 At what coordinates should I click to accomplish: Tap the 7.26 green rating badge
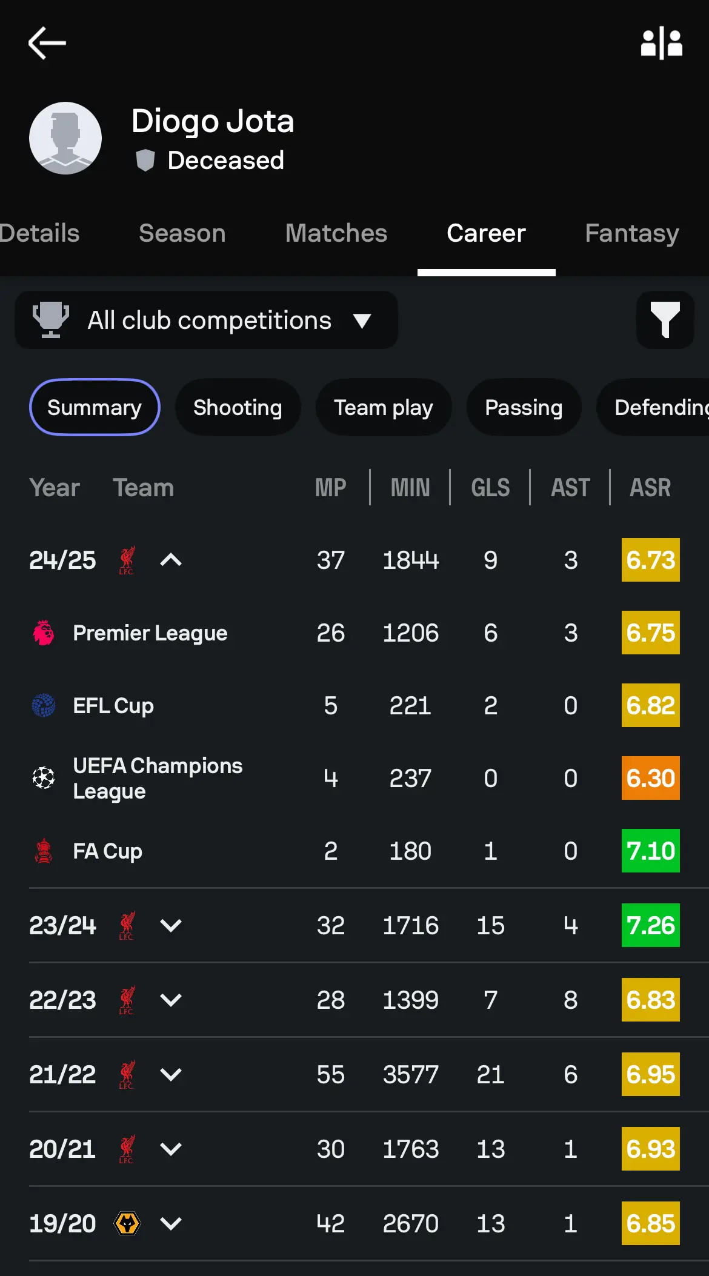[x=651, y=925]
